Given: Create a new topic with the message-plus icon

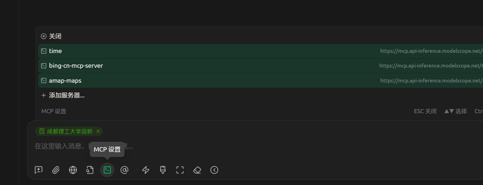Looking at the screenshot, I should [39, 170].
